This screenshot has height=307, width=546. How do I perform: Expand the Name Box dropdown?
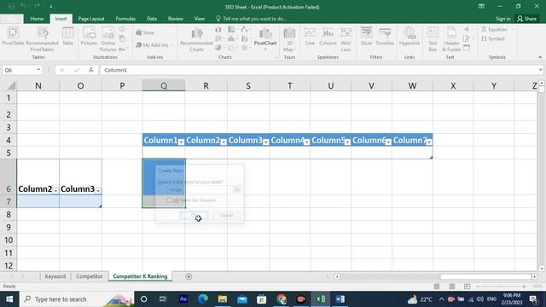pos(38,70)
